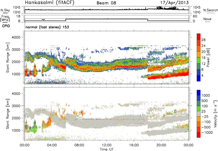Click the 16:00 time axis tick
The height and width of the screenshot is (151, 218).
134,145
